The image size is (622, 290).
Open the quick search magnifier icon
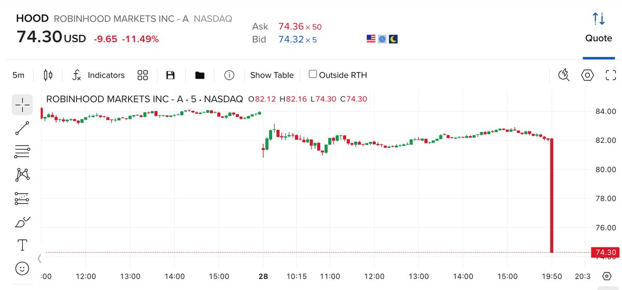click(564, 75)
